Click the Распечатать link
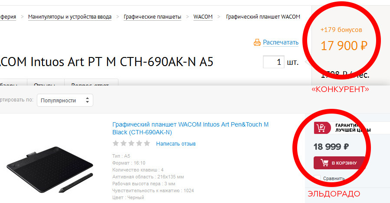Screen dimensions: 390x203 281,42
